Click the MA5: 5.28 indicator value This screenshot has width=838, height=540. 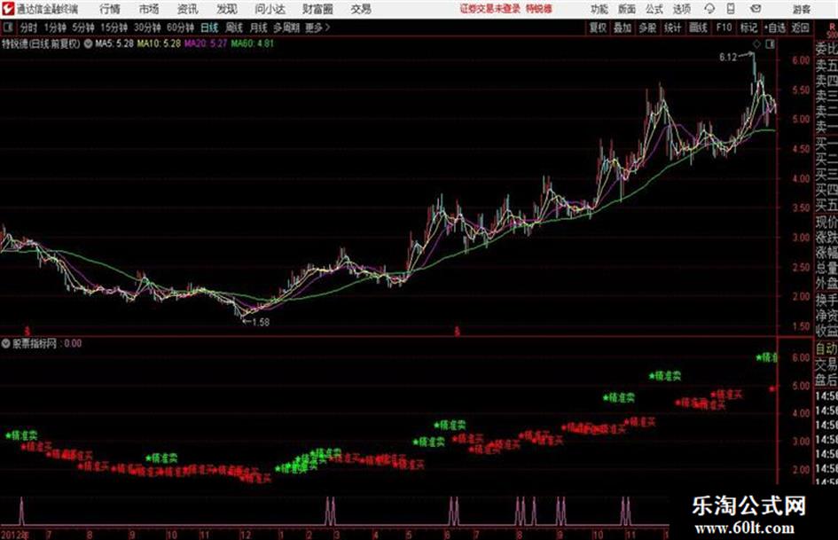tap(114, 43)
